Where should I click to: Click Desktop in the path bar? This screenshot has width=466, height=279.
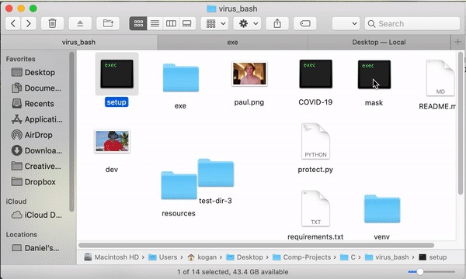[x=245, y=257]
